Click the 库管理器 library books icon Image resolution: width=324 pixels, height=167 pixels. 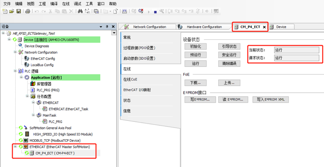click(x=33, y=84)
